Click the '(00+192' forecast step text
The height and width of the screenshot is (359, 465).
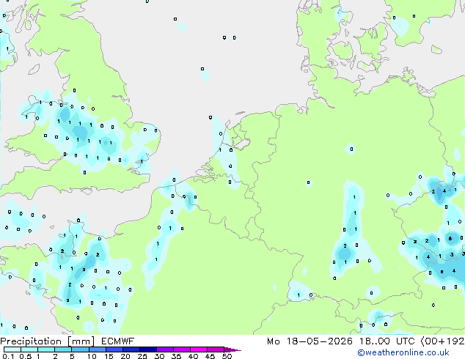[x=442, y=341]
